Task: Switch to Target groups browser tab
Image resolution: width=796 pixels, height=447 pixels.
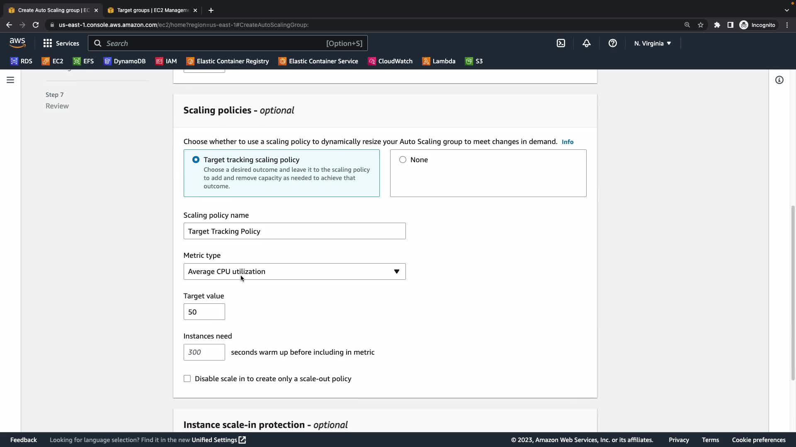Action: (152, 10)
